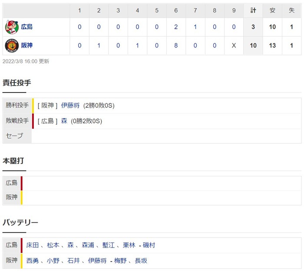Click Hiroshima's 2-run sixth inning score
304x275 pixels.
[176, 27]
